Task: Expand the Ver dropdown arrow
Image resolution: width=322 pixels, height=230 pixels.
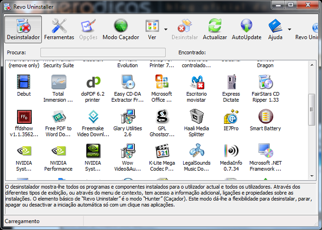Action: (166, 29)
